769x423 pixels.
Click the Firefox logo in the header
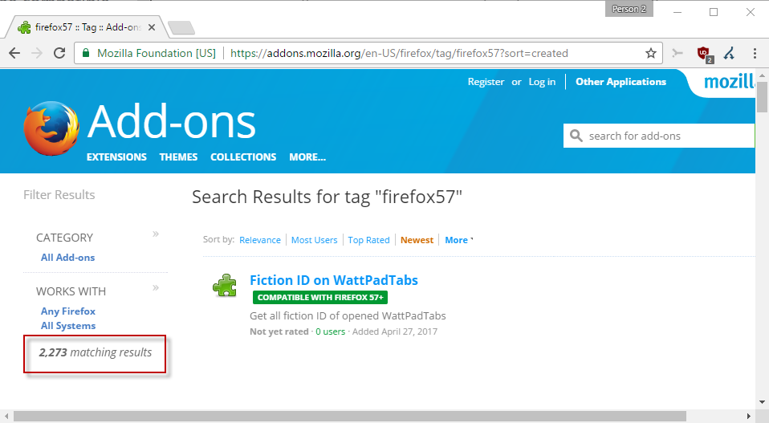click(51, 128)
